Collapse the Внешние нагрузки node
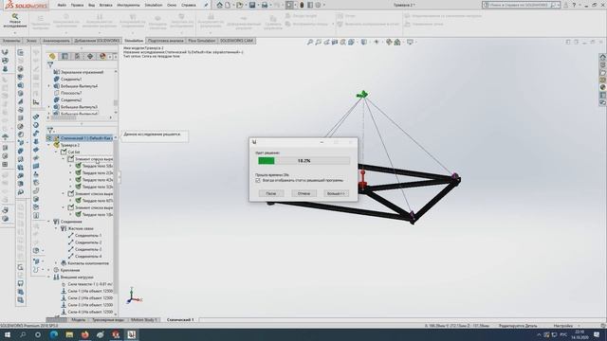607x341 pixels. (x=49, y=278)
